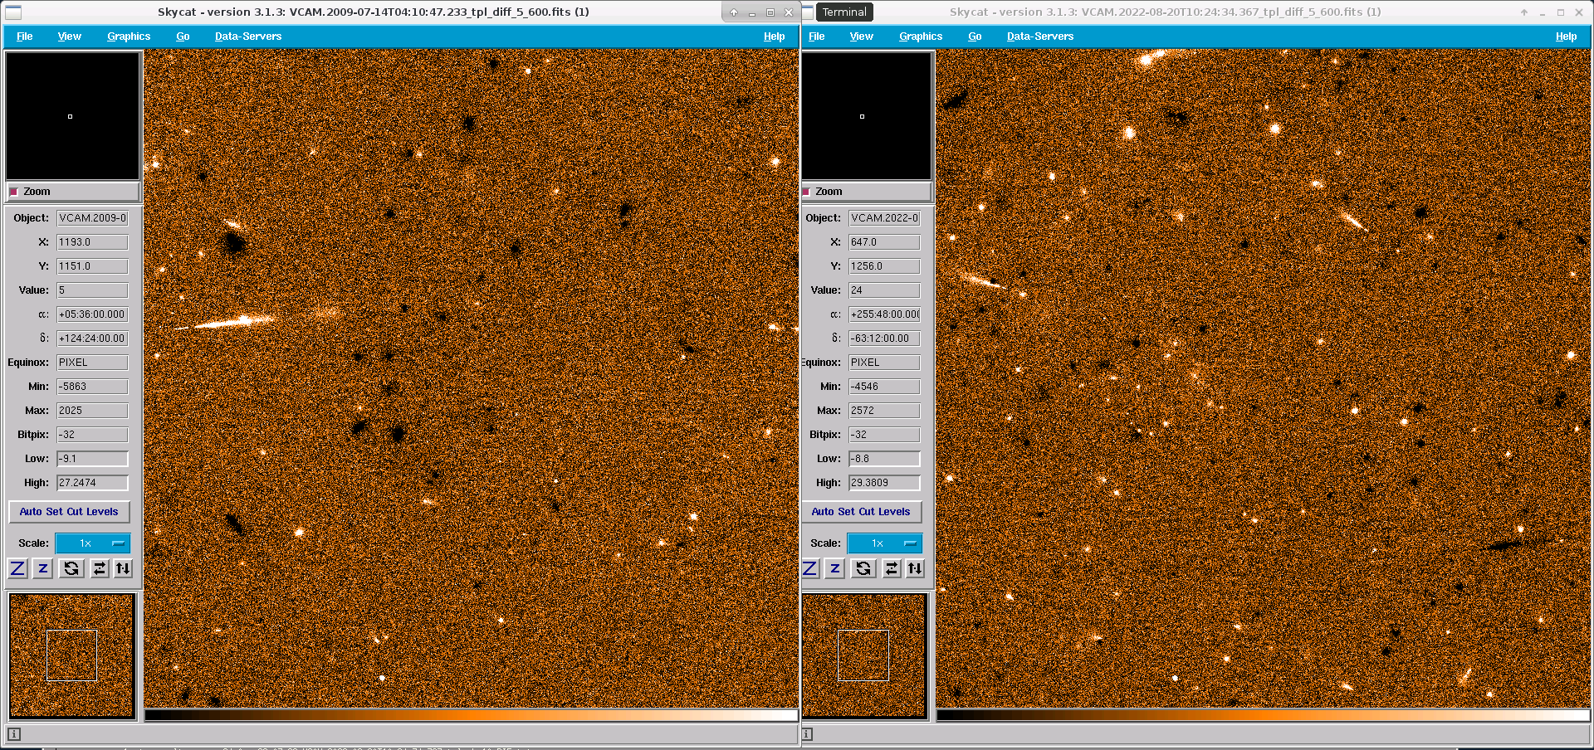Click the color ramp bar below left image

point(471,715)
